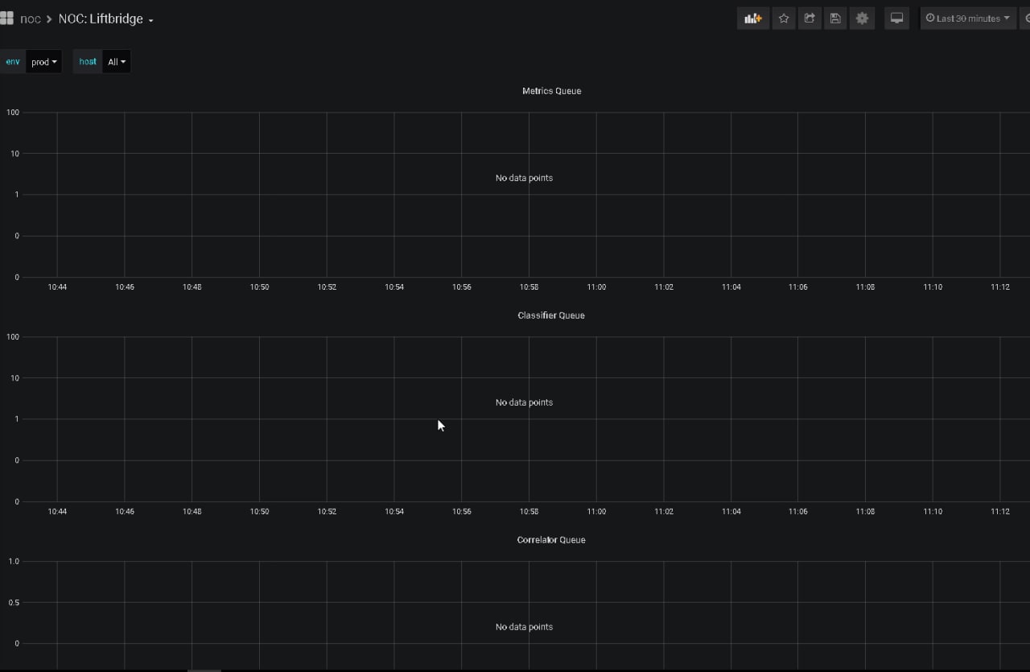Open the Grafana dashboards grid icon
Image resolution: width=1030 pixels, height=672 pixels.
(6, 19)
